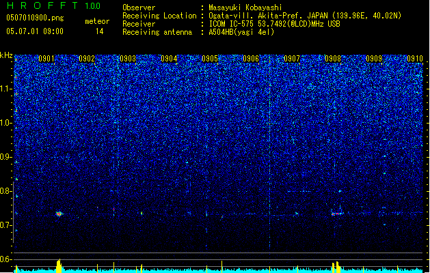Viewport: 430px width, 273px height.
Task: Click the 1.0 kHz axis label
Action: tap(6, 123)
